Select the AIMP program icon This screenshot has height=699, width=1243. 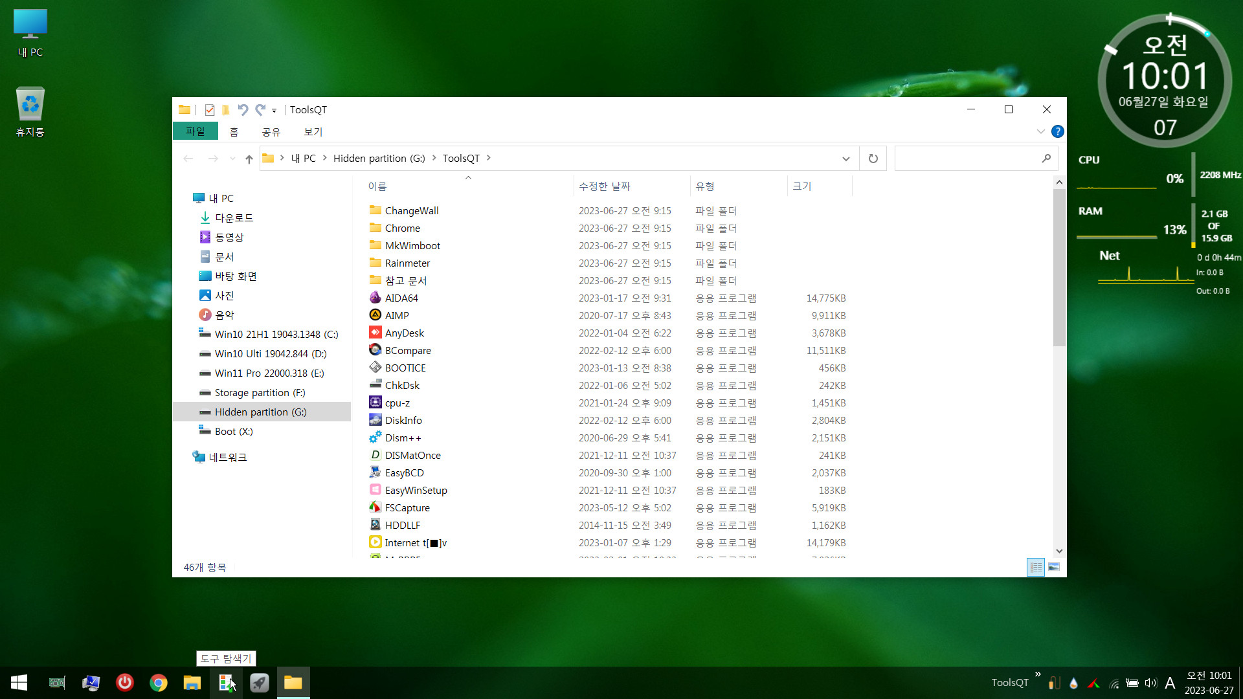(x=375, y=315)
